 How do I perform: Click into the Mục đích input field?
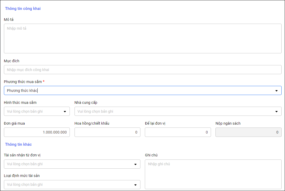(142, 70)
